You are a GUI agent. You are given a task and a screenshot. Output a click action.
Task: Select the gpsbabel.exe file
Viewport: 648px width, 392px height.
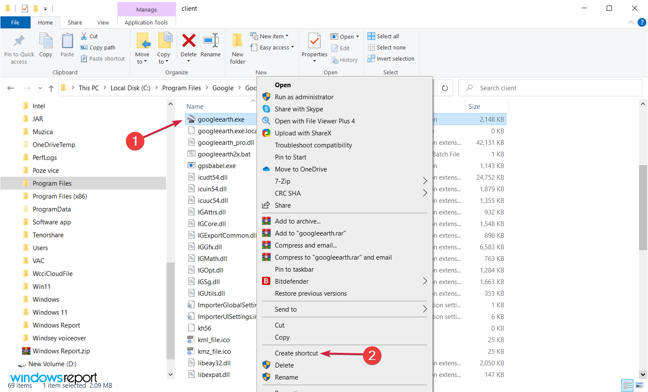coord(217,166)
